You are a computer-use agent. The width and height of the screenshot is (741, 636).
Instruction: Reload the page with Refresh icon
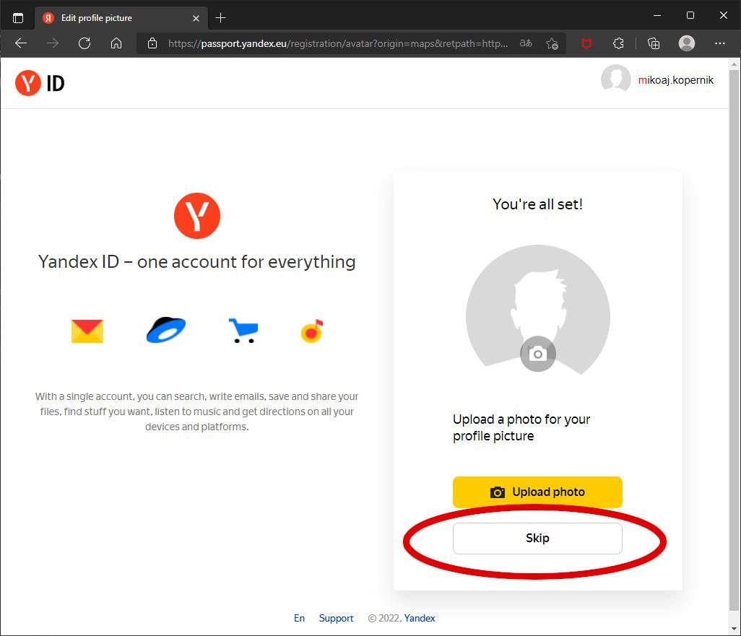tap(84, 43)
